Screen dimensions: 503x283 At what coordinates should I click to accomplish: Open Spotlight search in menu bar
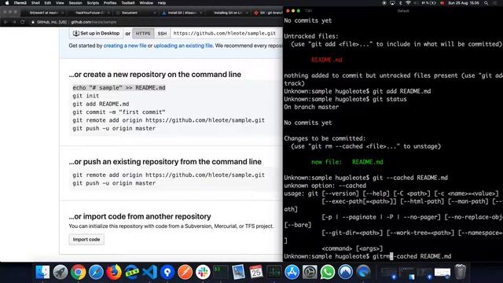[486, 3]
